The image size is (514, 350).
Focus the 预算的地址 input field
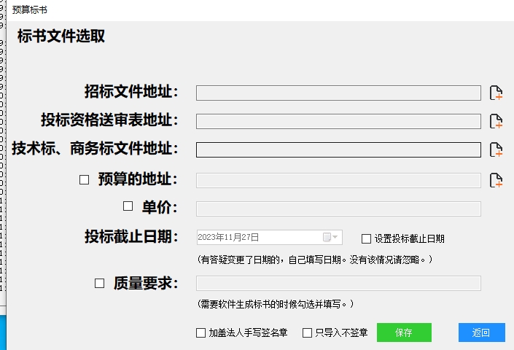click(338, 181)
